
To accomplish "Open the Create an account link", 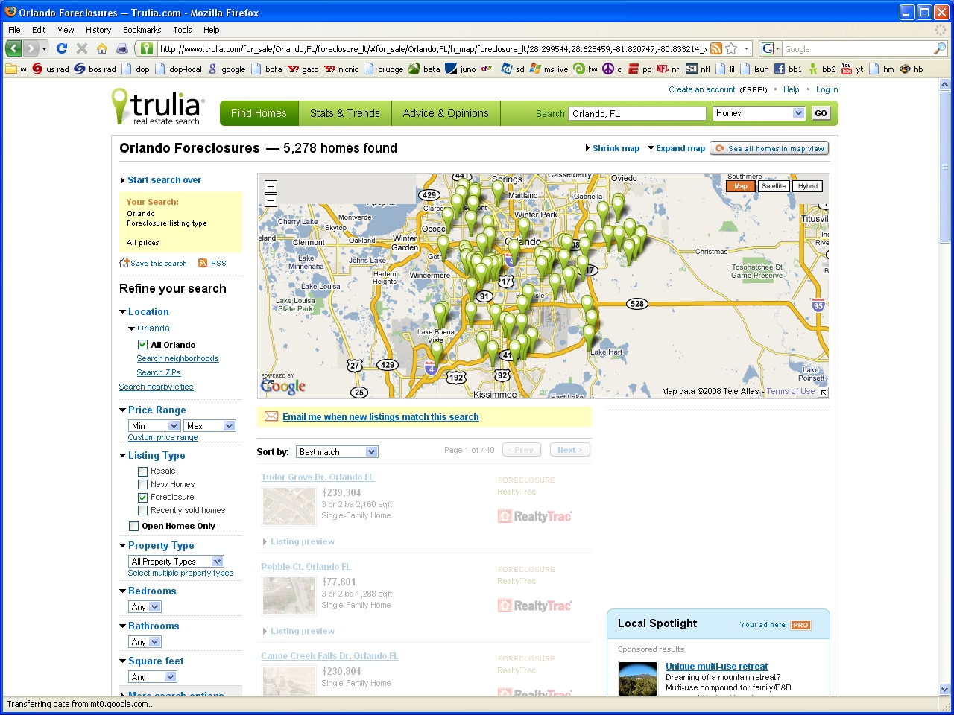I will [701, 89].
